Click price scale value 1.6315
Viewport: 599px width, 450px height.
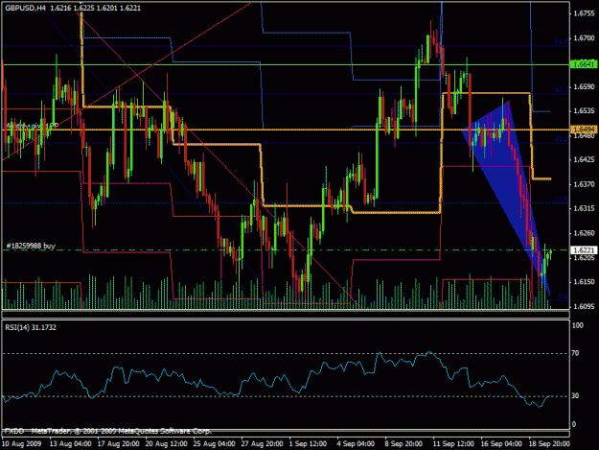584,208
